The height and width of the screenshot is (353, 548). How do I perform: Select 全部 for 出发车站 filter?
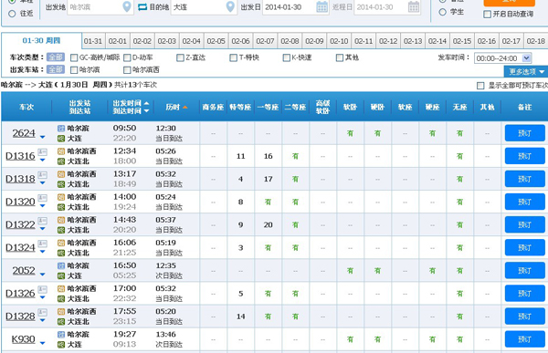56,70
